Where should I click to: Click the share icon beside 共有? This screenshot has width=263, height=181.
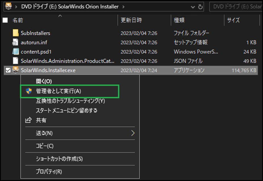tap(28, 120)
